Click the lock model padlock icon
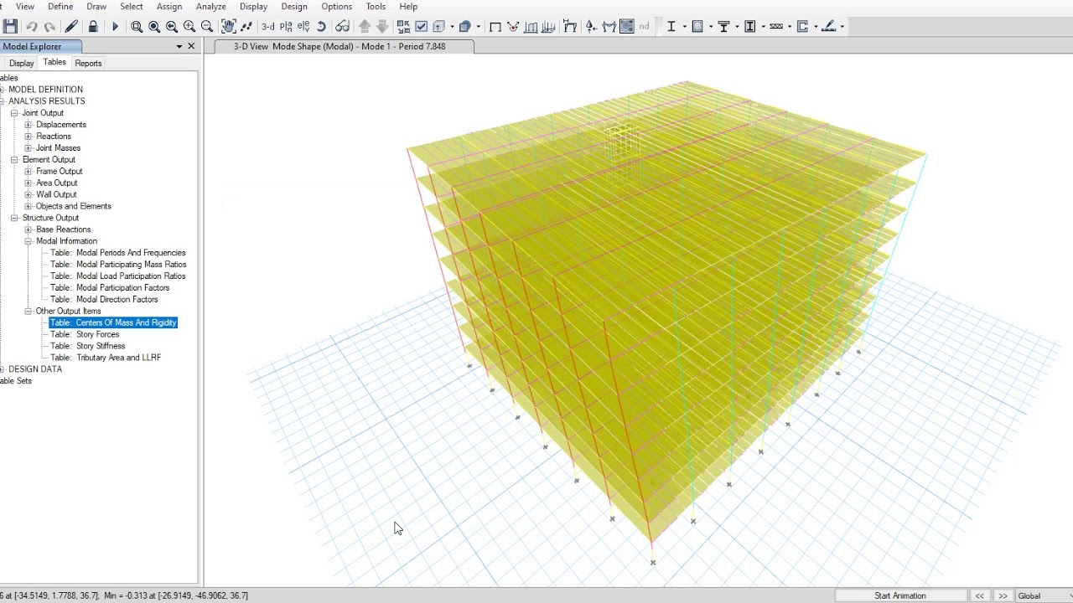The image size is (1073, 603). click(93, 27)
